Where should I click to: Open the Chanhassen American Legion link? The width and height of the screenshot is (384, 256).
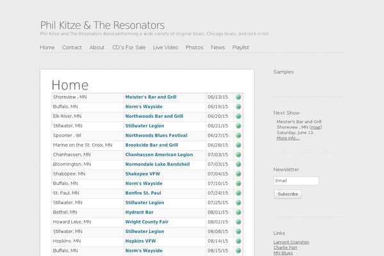(x=159, y=155)
